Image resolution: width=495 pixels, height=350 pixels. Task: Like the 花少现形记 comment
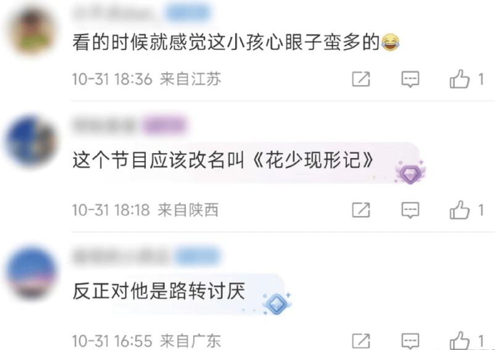[459, 209]
